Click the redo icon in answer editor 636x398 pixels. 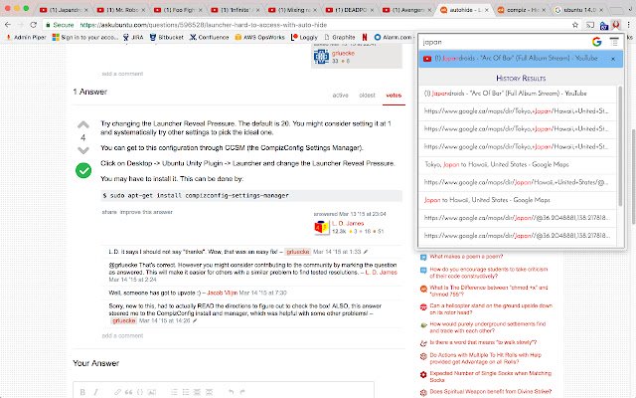pyautogui.click(x=242, y=392)
